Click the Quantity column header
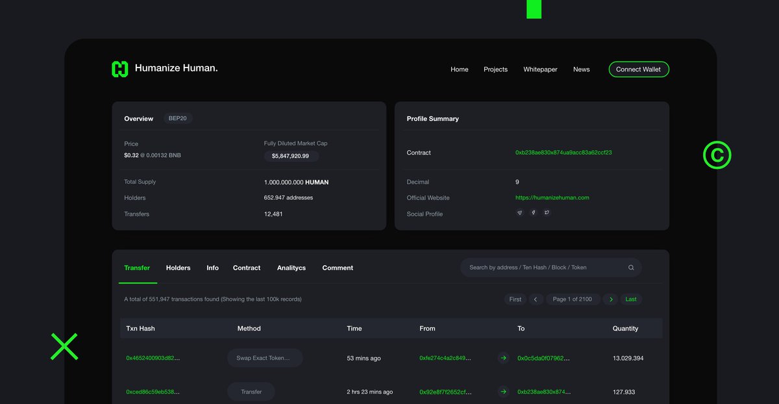 point(626,329)
